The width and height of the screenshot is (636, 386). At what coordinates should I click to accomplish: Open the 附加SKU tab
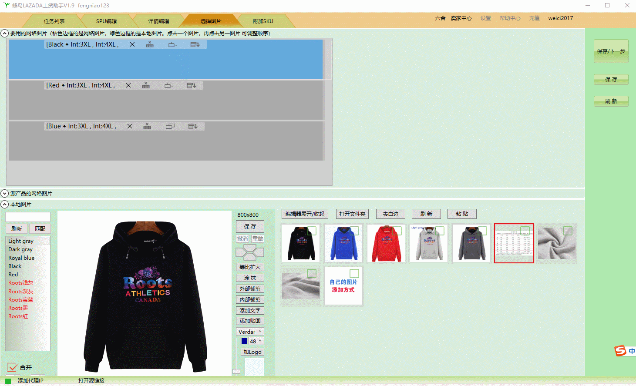pyautogui.click(x=263, y=21)
